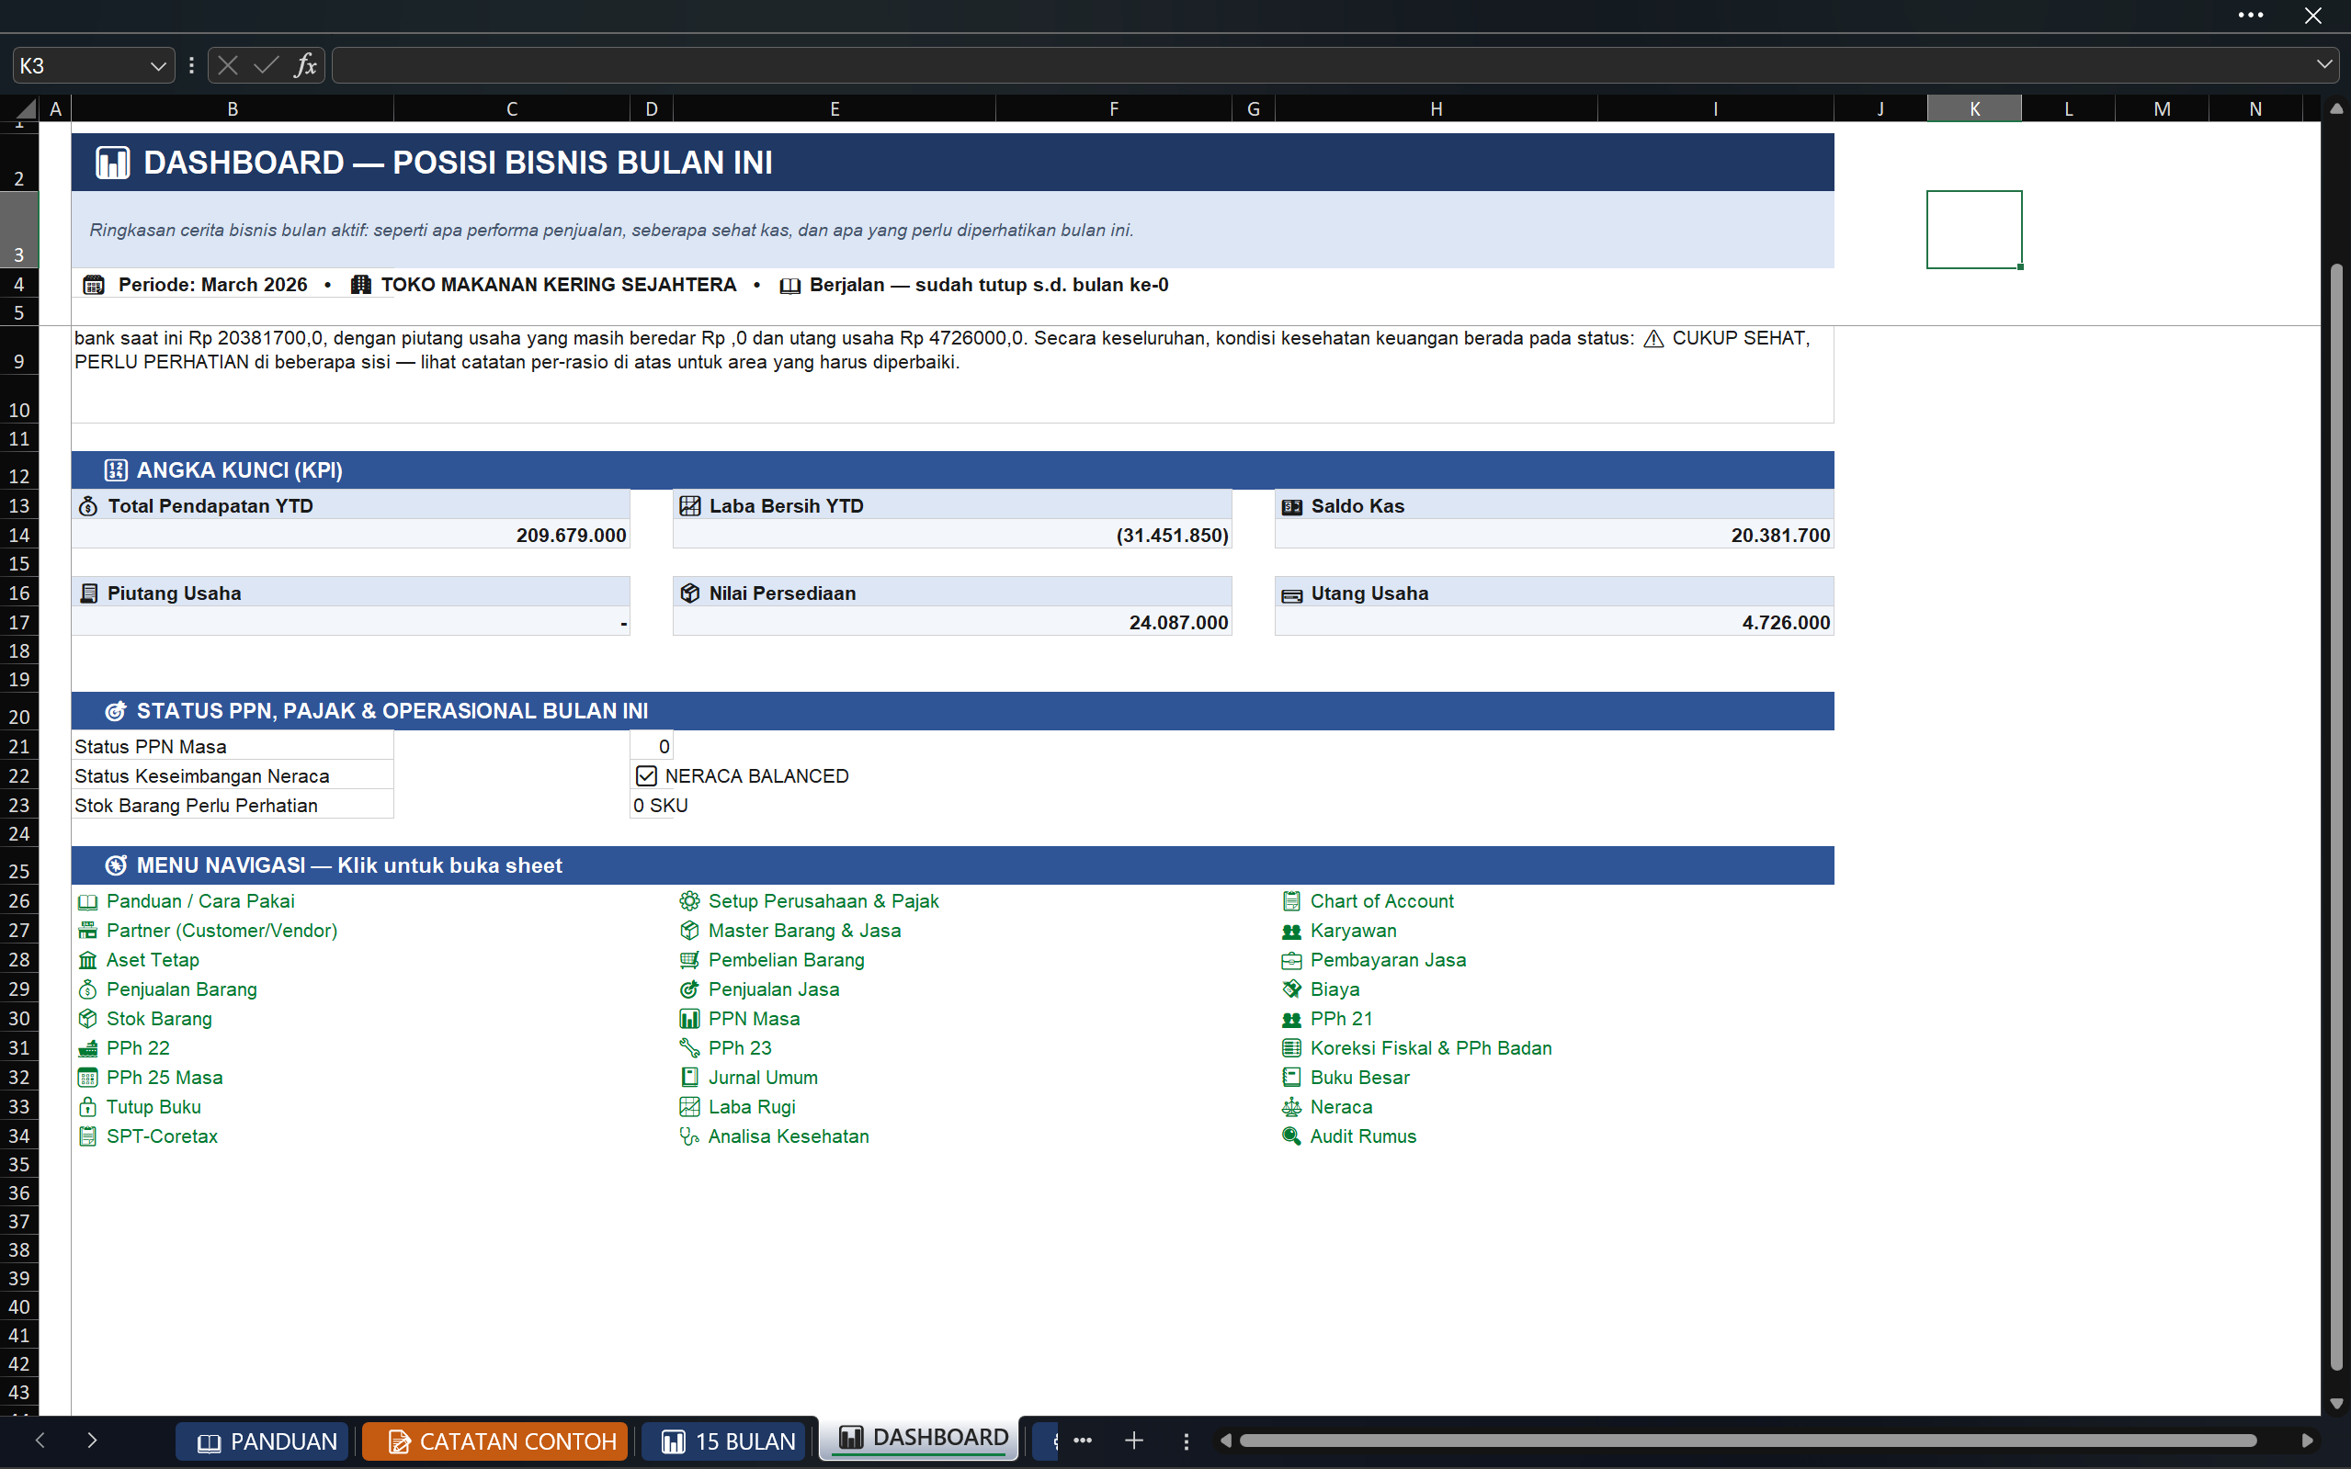Click the stethoscope icon beside Analisa Kesehatan
This screenshot has width=2351, height=1469.
coord(689,1136)
